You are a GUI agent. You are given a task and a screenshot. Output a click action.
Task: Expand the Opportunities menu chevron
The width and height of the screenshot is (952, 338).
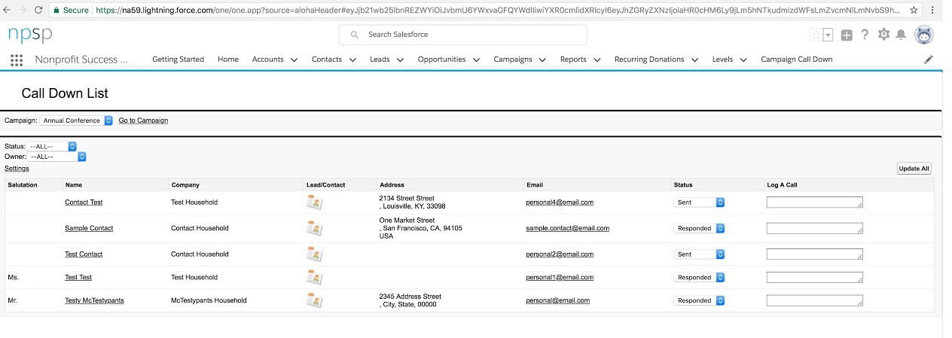click(476, 60)
